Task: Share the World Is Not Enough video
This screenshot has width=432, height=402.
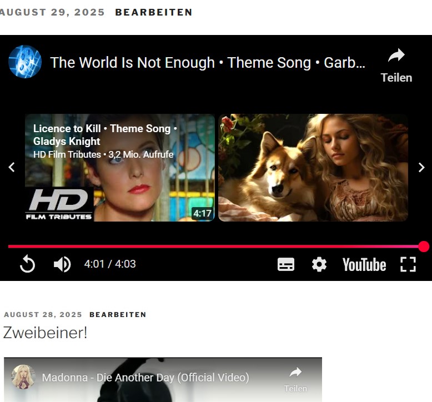Action: [x=396, y=66]
